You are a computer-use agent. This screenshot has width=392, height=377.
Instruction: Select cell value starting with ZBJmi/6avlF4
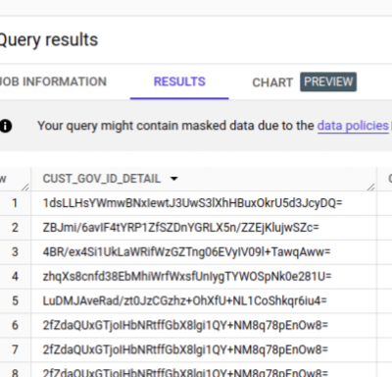[180, 228]
